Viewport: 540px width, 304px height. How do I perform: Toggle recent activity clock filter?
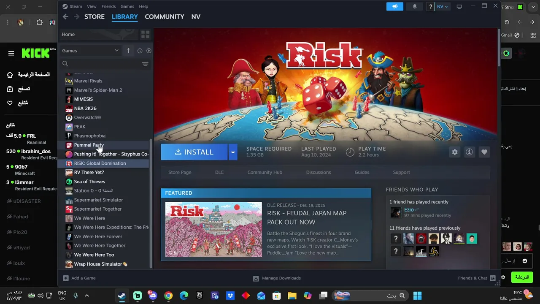coord(140,51)
